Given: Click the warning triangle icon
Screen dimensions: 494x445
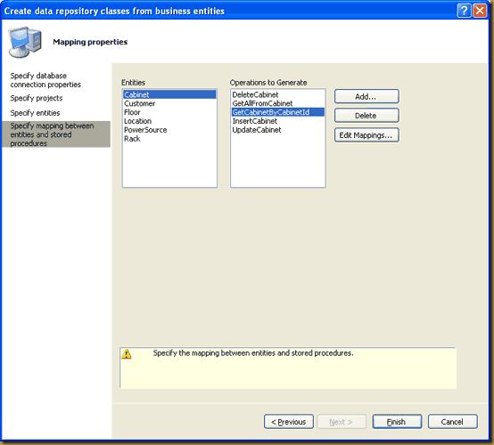Looking at the screenshot, I should 127,354.
